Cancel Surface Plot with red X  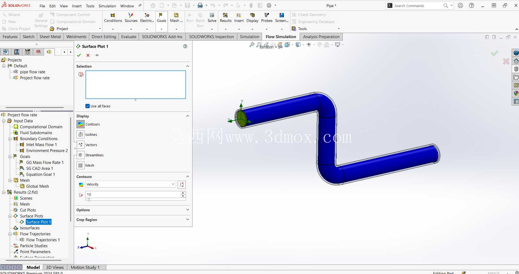(x=88, y=55)
